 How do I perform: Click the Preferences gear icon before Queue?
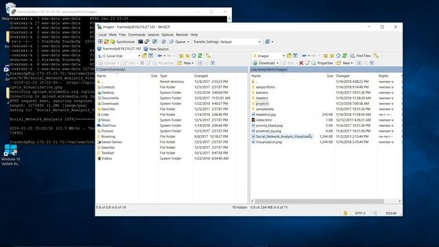tap(164, 42)
